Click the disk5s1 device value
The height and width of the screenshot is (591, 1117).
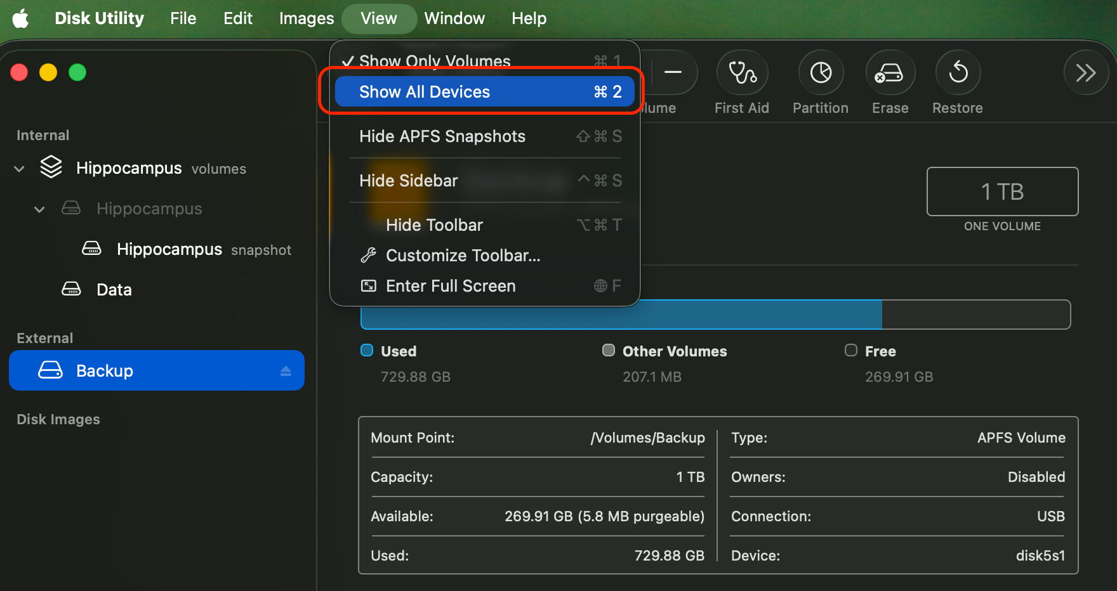click(1041, 556)
